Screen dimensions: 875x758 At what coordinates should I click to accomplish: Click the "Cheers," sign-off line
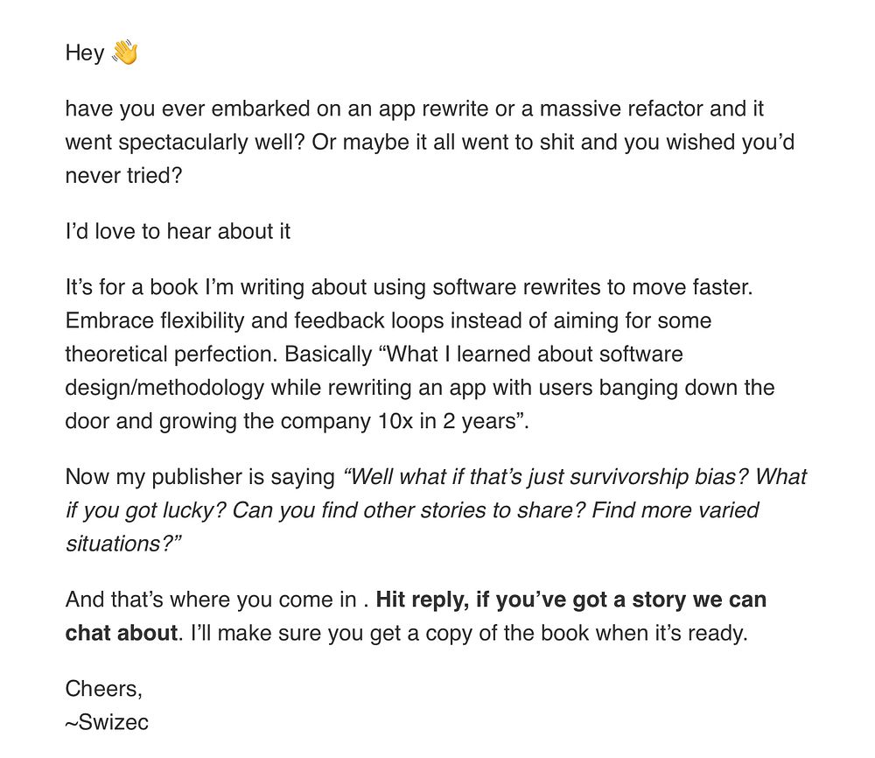(x=103, y=689)
